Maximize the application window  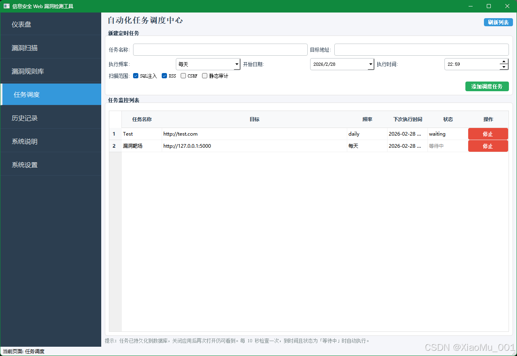pos(489,6)
